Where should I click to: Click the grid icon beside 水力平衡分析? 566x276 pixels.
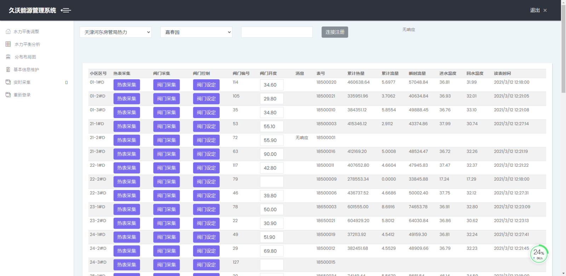pyautogui.click(x=8, y=44)
